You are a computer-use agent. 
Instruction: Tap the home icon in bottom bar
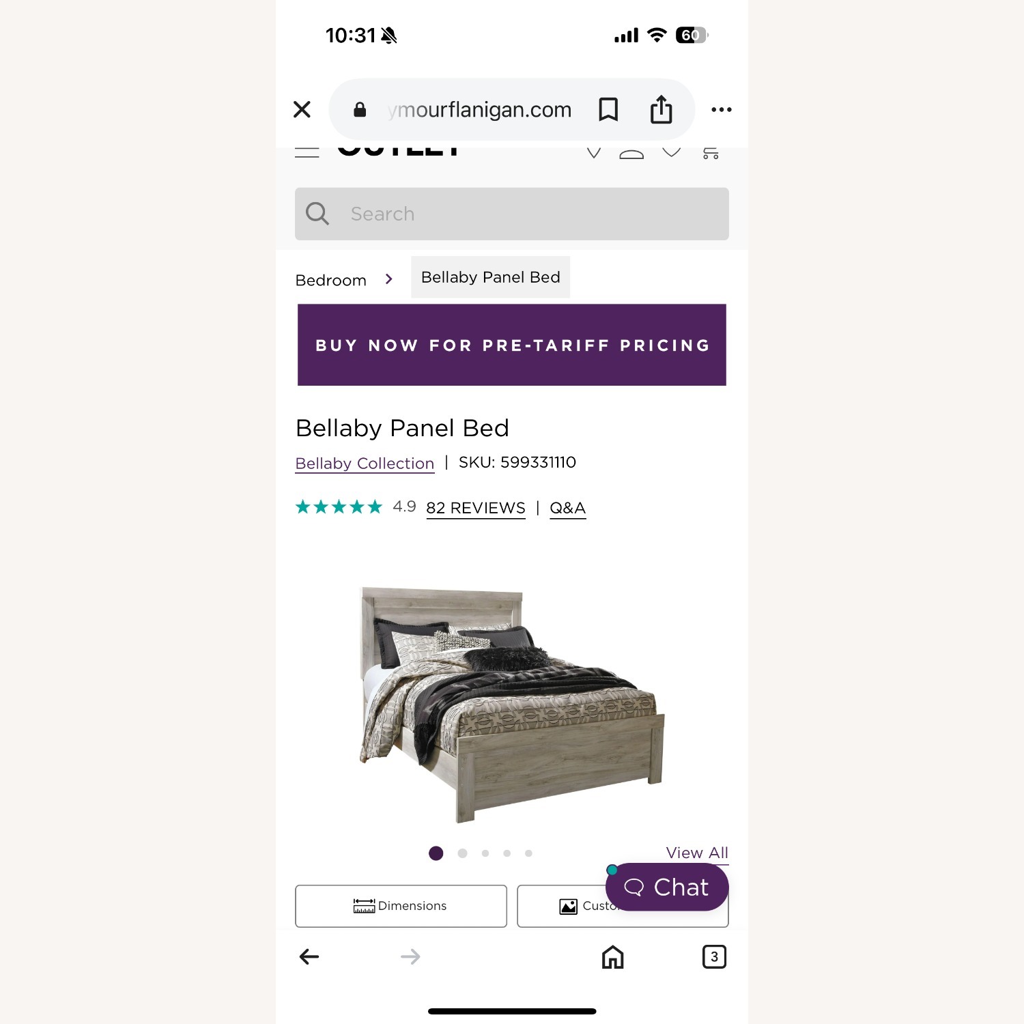point(612,957)
